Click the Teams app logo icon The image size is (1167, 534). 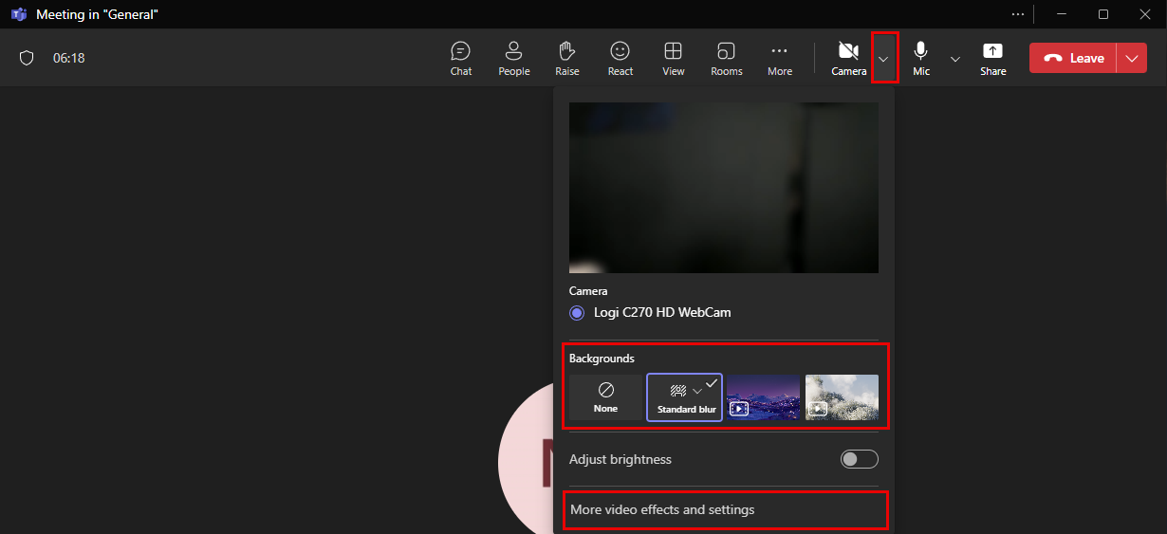pyautogui.click(x=18, y=14)
